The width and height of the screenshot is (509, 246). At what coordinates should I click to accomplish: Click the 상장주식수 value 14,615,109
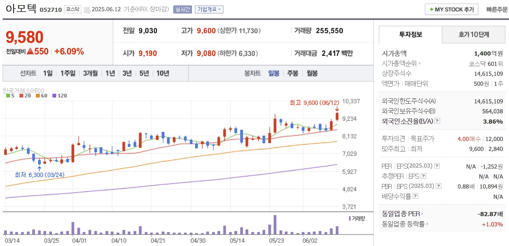click(x=488, y=74)
